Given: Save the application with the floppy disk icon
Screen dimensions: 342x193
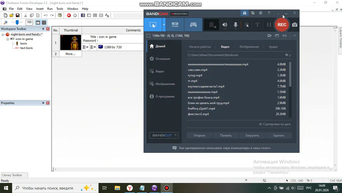Looking at the screenshot, I should 17,15.
